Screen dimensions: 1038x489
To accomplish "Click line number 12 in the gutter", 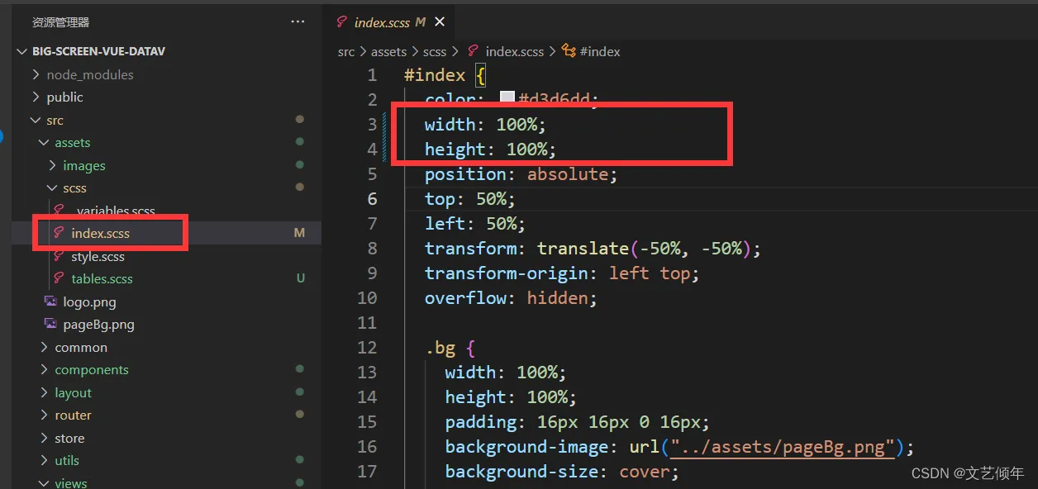I will tap(367, 348).
